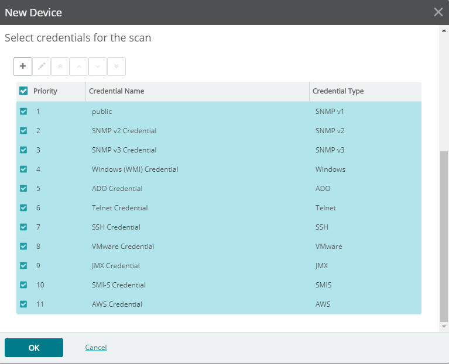Screen dimensions: 449x364
Task: Select the 'VMware Credential' name cell
Action: coord(123,247)
